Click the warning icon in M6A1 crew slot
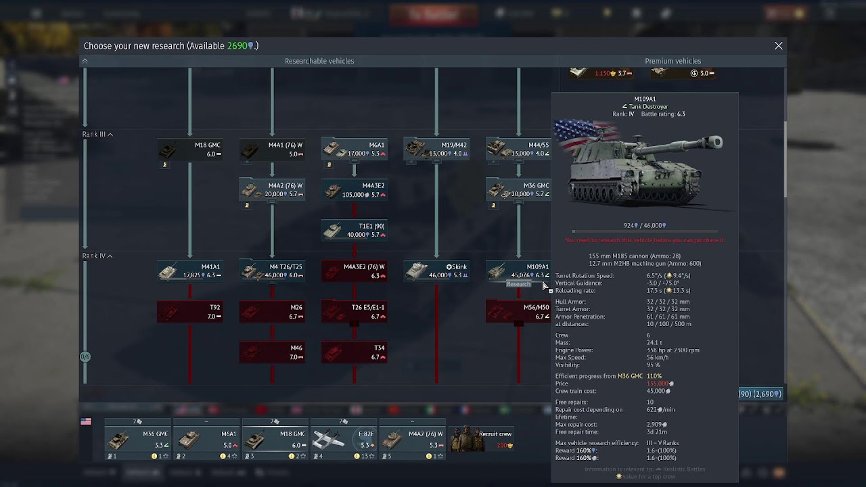 click(224, 457)
